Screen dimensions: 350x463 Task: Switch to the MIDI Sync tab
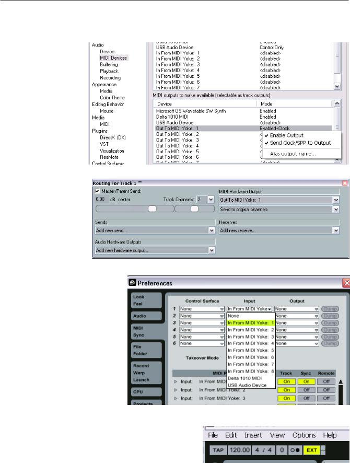point(146,332)
